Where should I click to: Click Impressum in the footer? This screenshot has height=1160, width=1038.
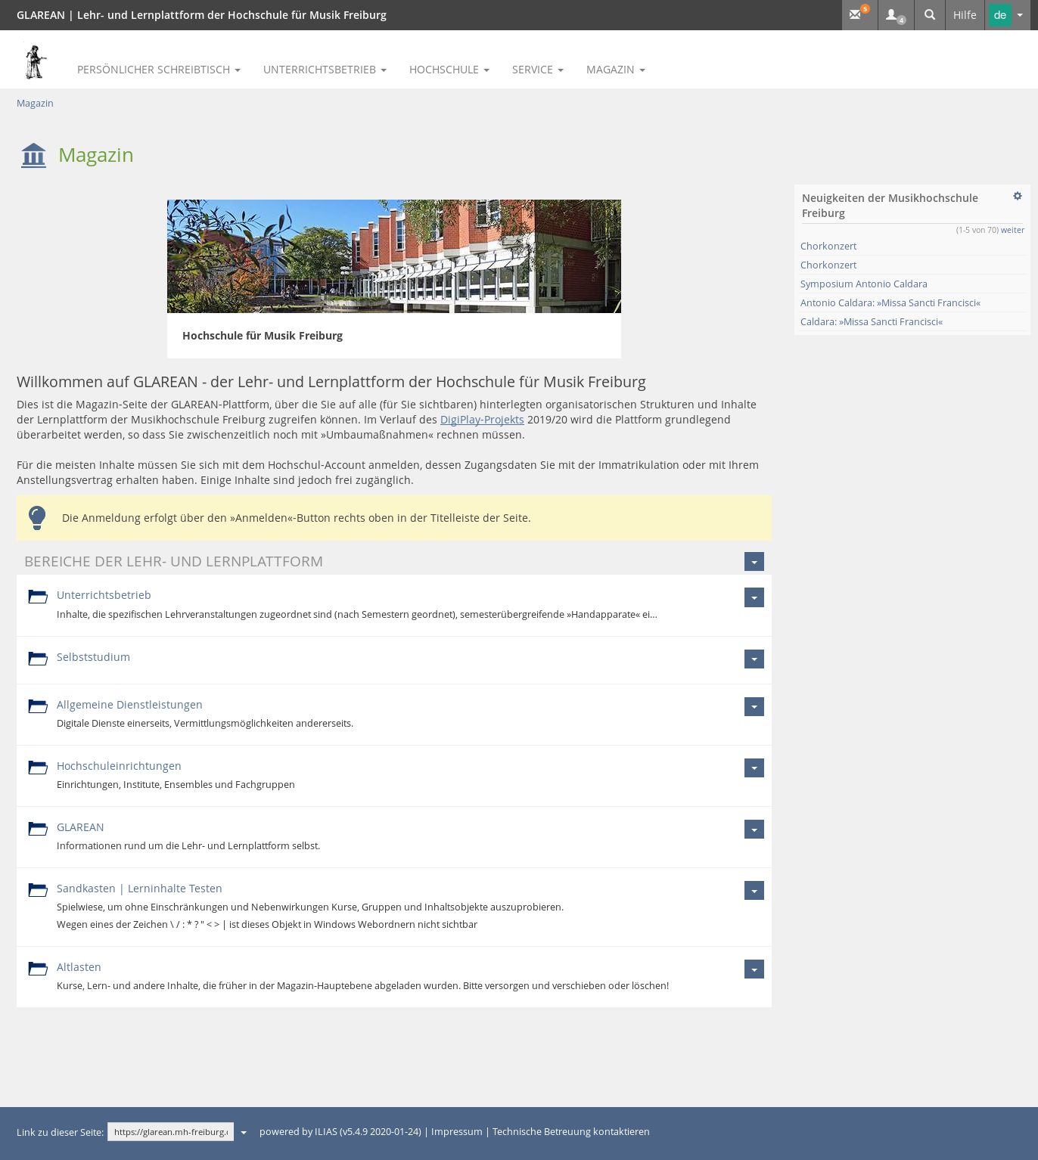point(456,1132)
